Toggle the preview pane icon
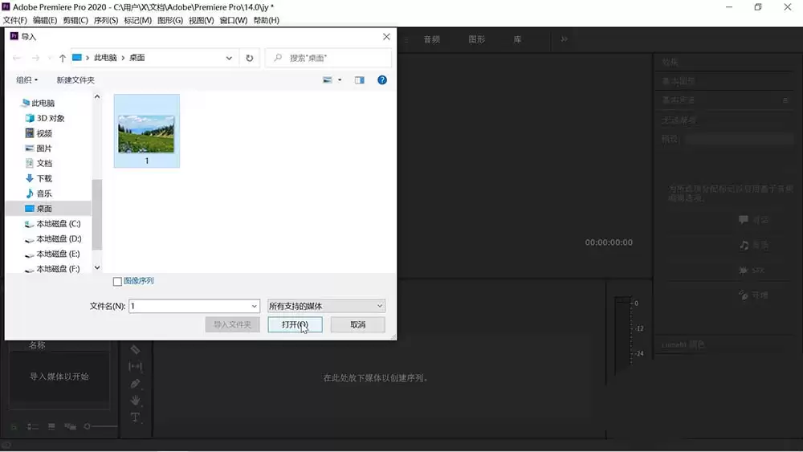This screenshot has width=803, height=452. [x=360, y=79]
